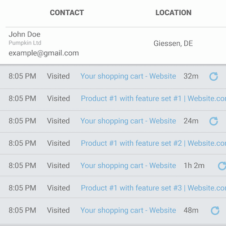Click refresh icon beside 24m duration
The height and width of the screenshot is (226, 226).
click(x=214, y=121)
